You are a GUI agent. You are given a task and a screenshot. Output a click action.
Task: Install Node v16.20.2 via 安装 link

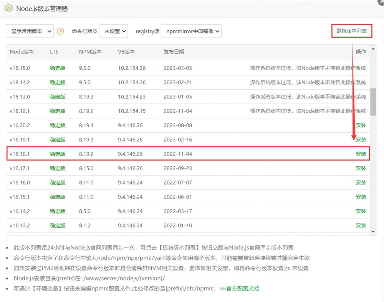tap(361, 125)
